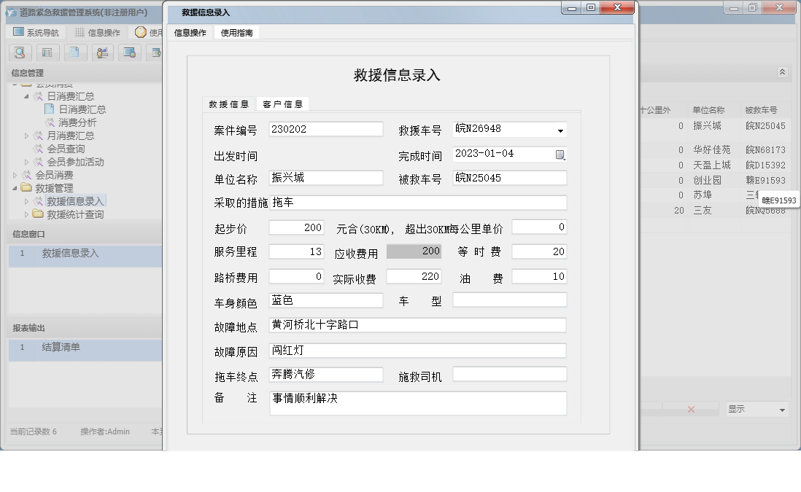The height and width of the screenshot is (492, 801).
Task: Click the rightmost add-record toolbar icon
Action: [155, 52]
